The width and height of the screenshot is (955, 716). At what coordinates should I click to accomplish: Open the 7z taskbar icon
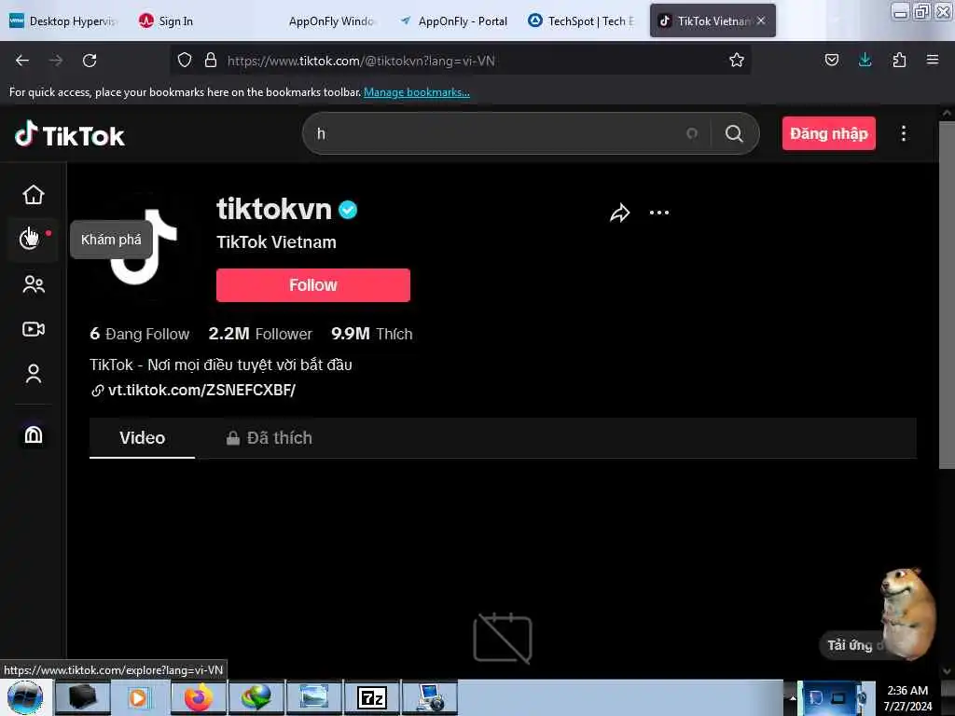coord(372,697)
